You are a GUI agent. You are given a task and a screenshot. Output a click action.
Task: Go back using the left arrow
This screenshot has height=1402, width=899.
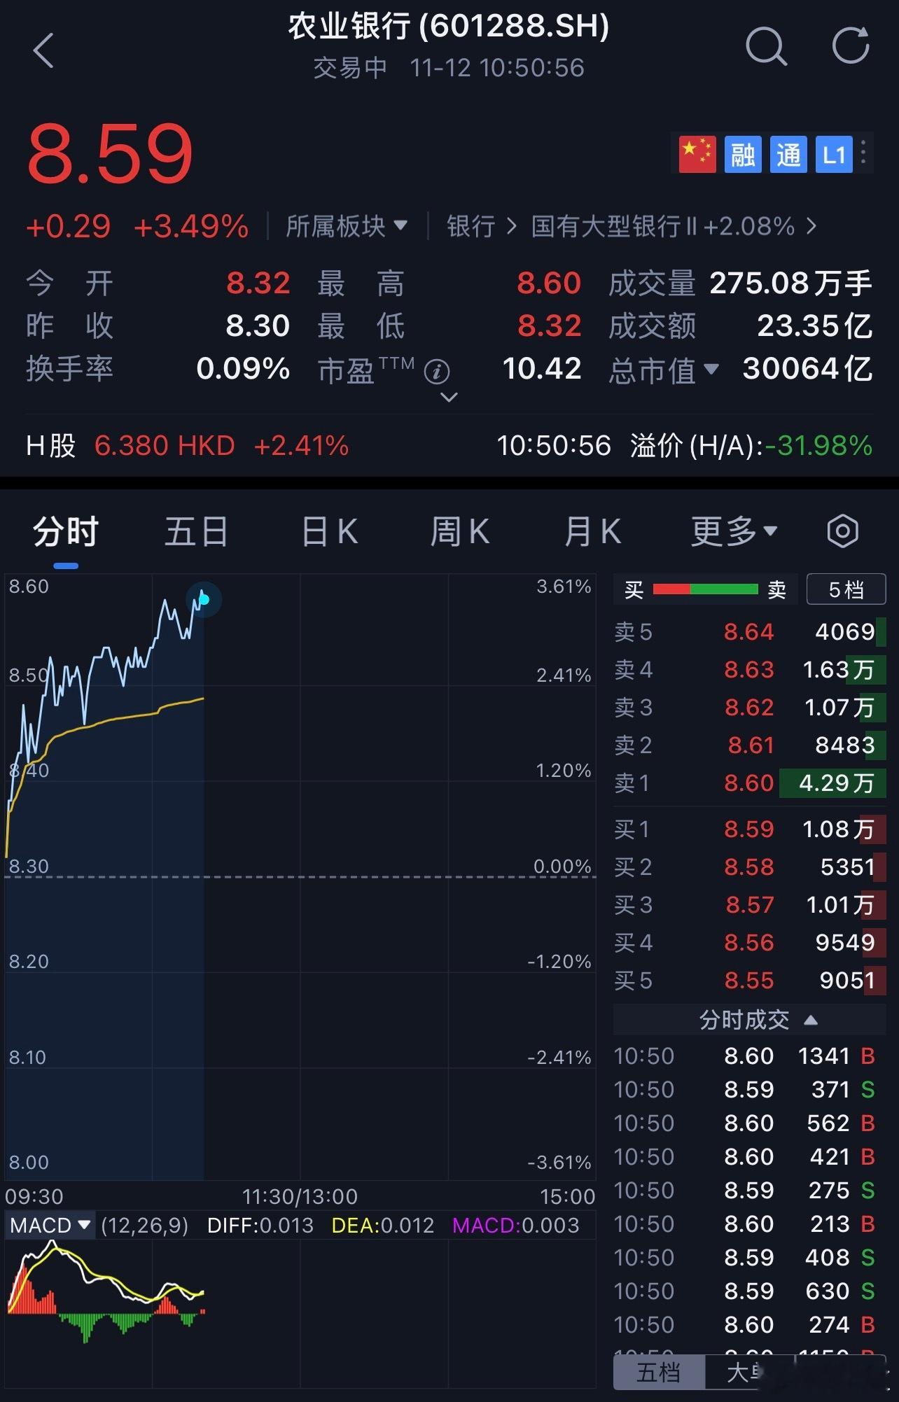[x=43, y=50]
